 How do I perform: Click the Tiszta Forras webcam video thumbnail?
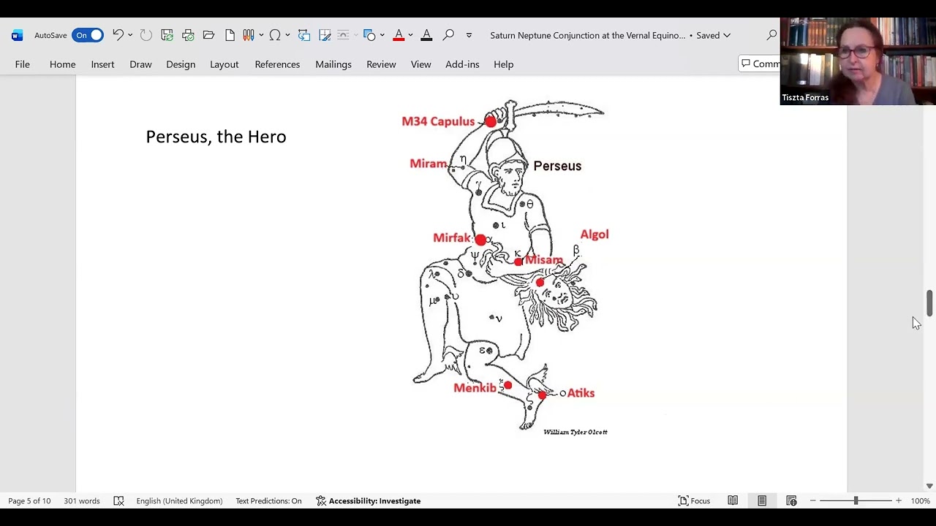858,61
